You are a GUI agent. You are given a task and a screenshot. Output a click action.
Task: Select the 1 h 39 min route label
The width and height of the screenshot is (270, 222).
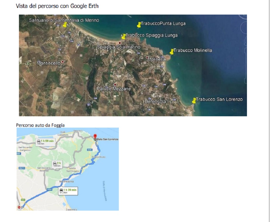(x=68, y=191)
